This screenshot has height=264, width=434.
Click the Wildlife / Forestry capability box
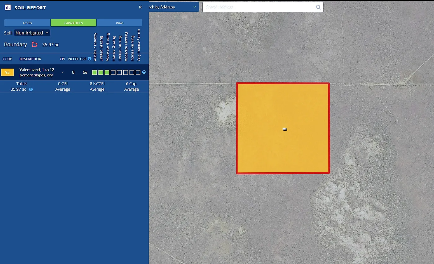coord(94,72)
